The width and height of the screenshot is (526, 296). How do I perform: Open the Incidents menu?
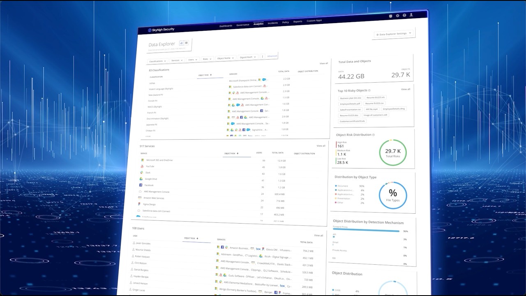(x=273, y=23)
